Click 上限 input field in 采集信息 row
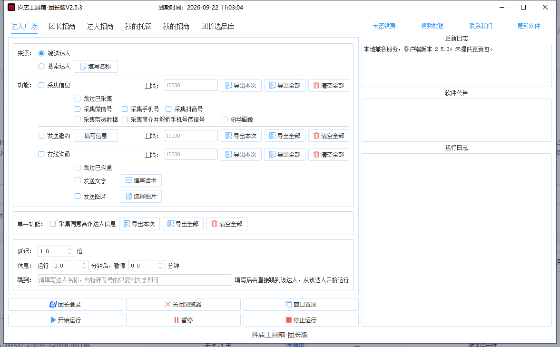560x347 pixels. tap(191, 85)
